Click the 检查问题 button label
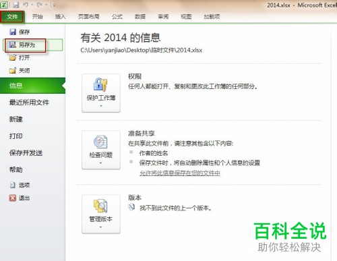 (x=101, y=155)
